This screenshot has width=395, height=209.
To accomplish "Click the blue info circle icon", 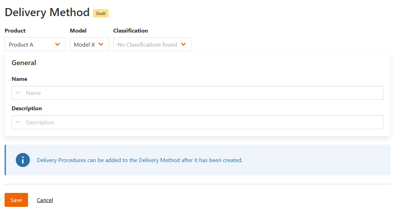I will coord(23,160).
